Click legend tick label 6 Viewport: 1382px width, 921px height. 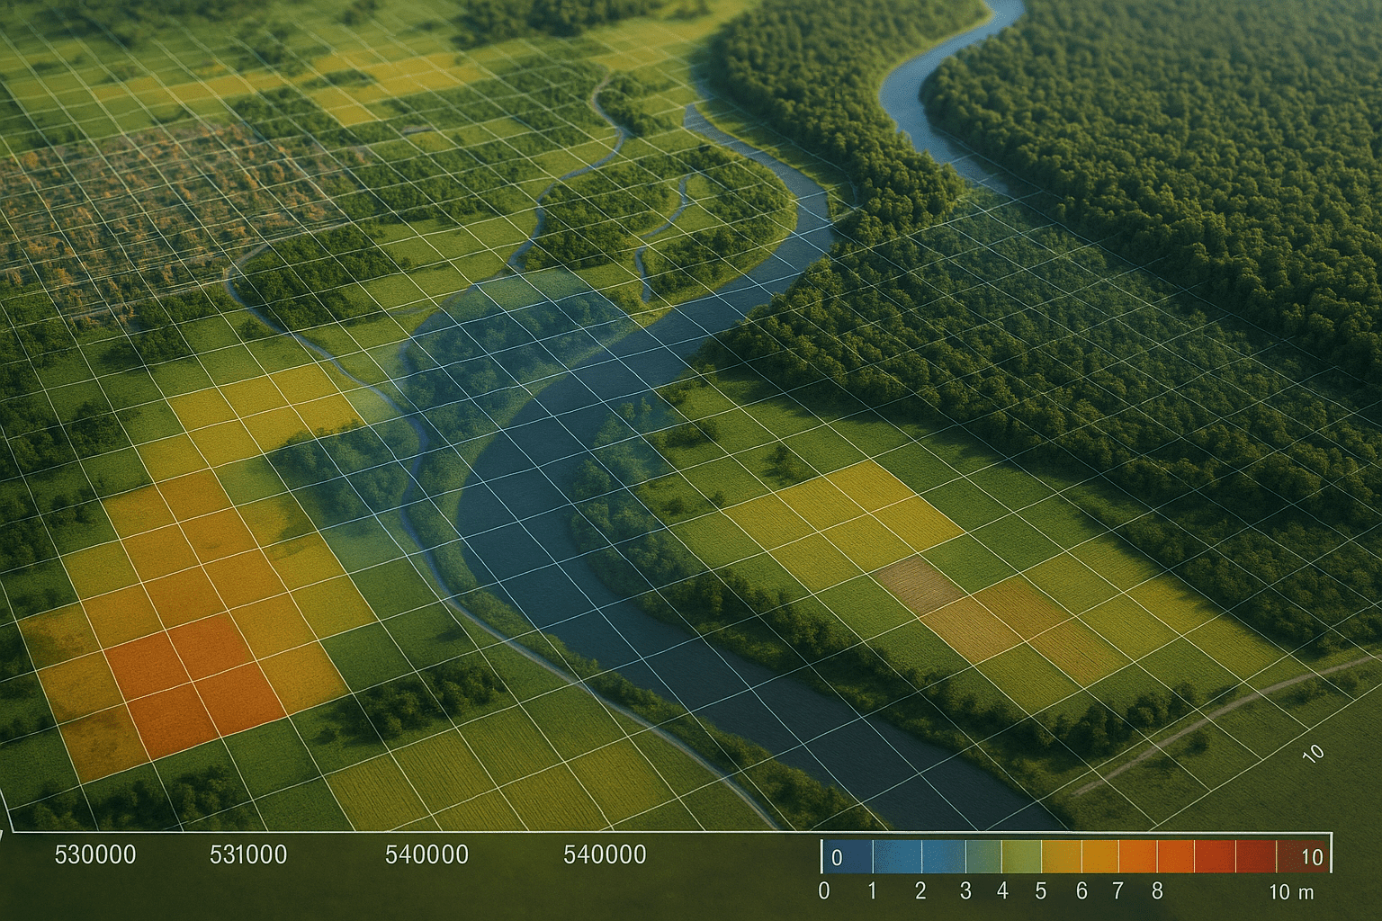click(1081, 891)
